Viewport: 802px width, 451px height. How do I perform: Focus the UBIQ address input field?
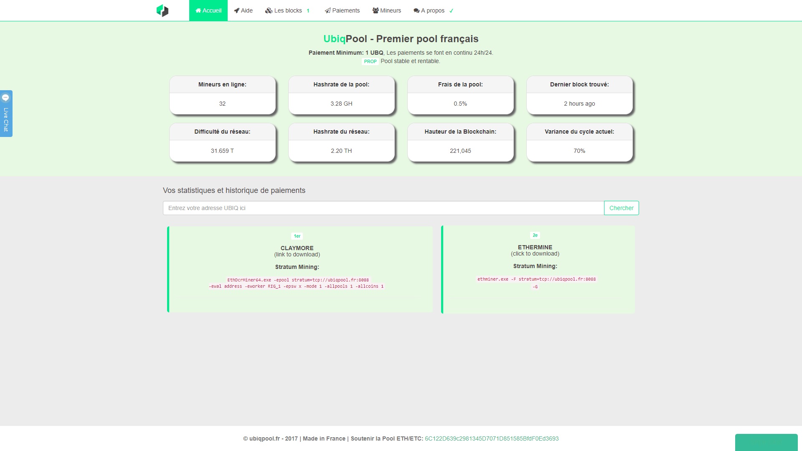(383, 208)
